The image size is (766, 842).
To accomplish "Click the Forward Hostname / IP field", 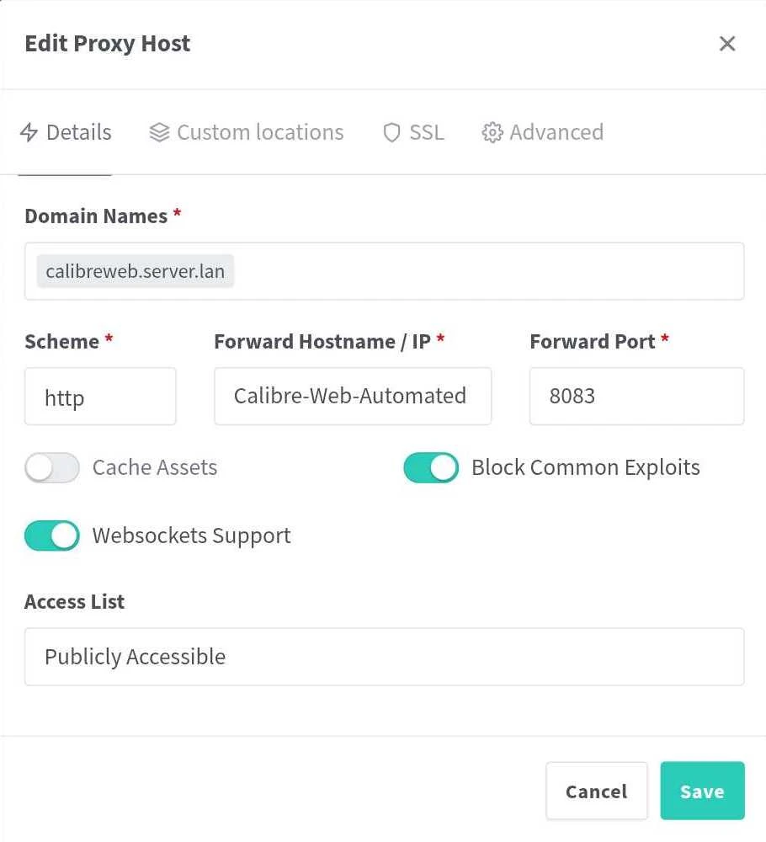I will point(352,396).
